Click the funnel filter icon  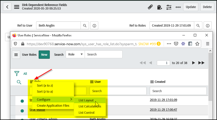(x=17, y=74)
